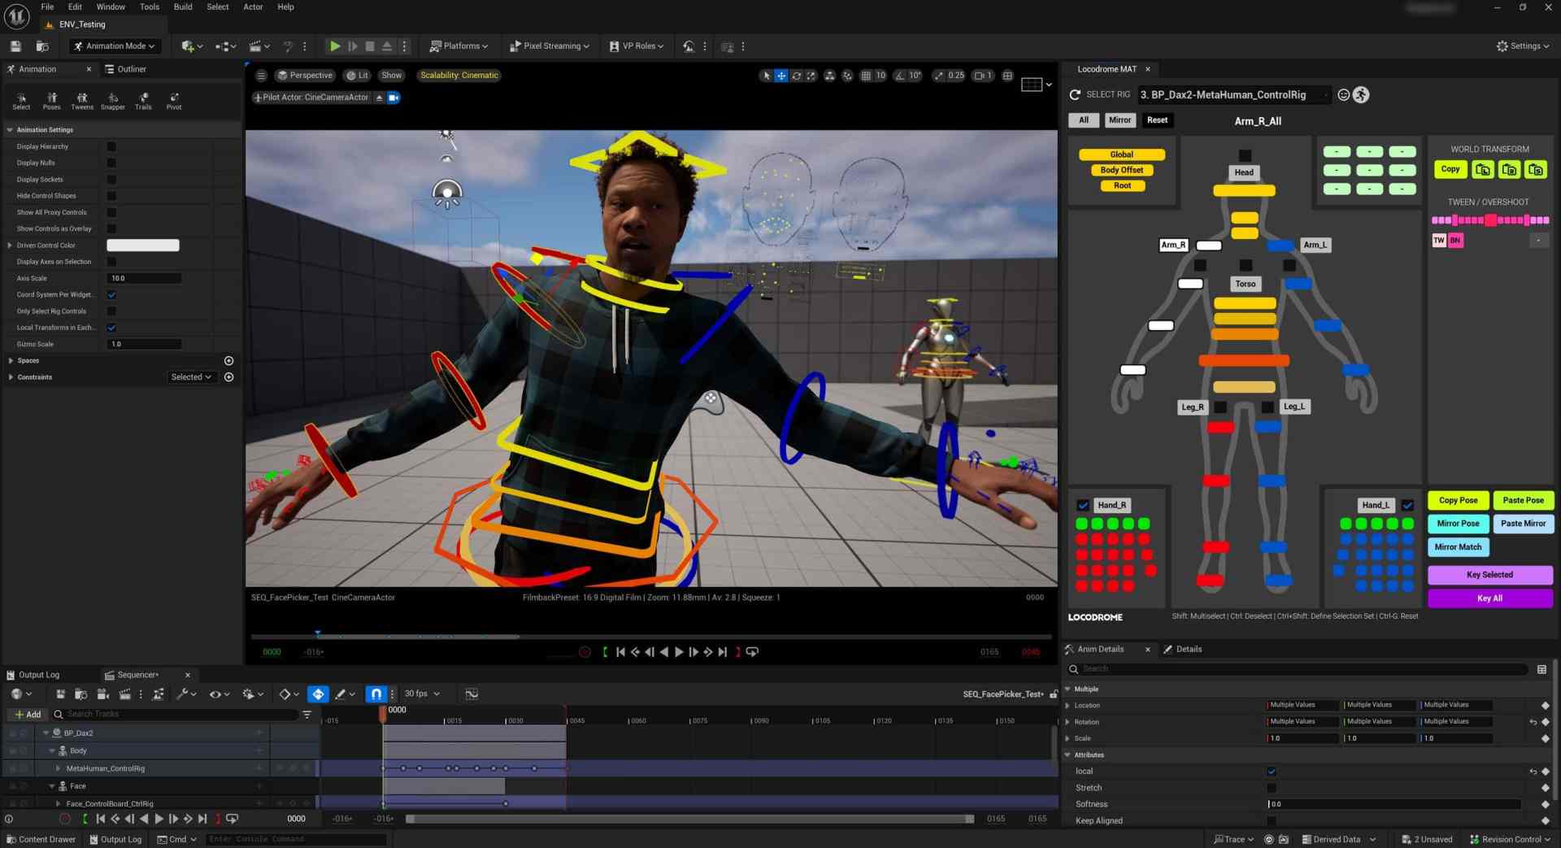Toggle the Display Hierarchy checkbox
1561x848 pixels.
[111, 147]
